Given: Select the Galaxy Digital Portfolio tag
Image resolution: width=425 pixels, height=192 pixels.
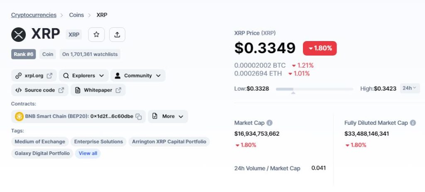Looking at the screenshot, I should coord(42,153).
